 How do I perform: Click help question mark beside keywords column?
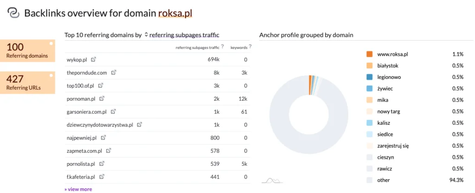(250, 46)
